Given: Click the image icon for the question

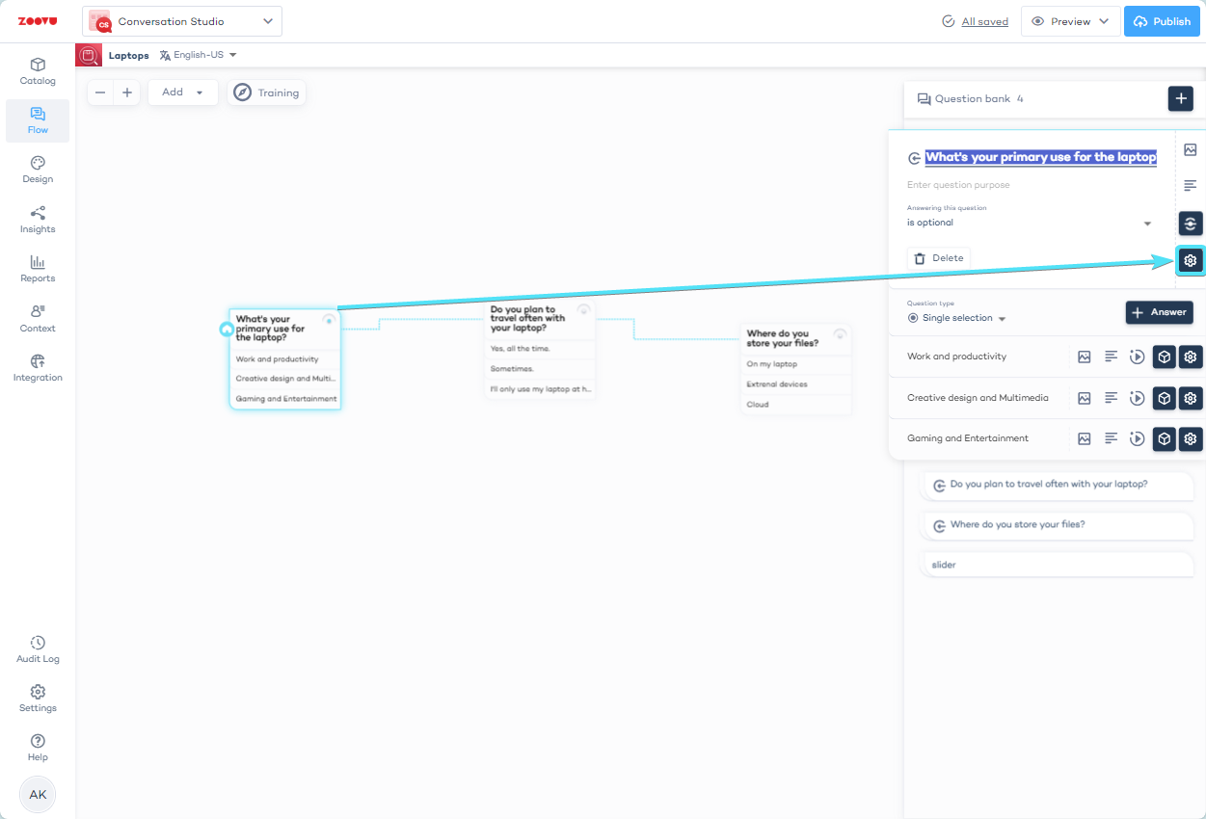Looking at the screenshot, I should click(x=1190, y=149).
